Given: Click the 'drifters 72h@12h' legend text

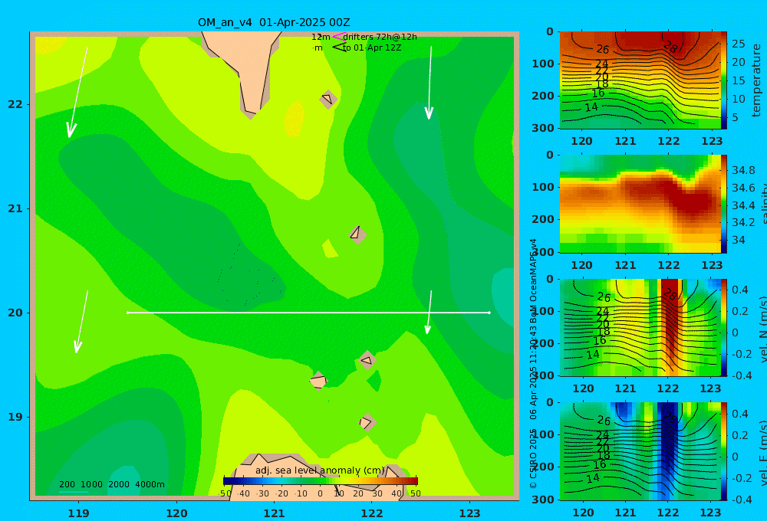Looking at the screenshot, I should pos(380,37).
